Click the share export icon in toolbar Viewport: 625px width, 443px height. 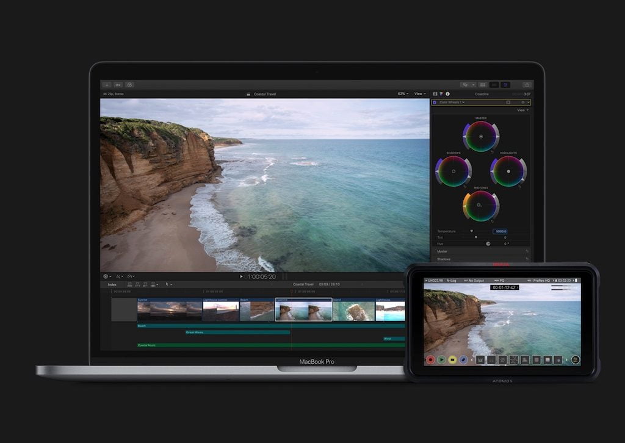tap(527, 85)
